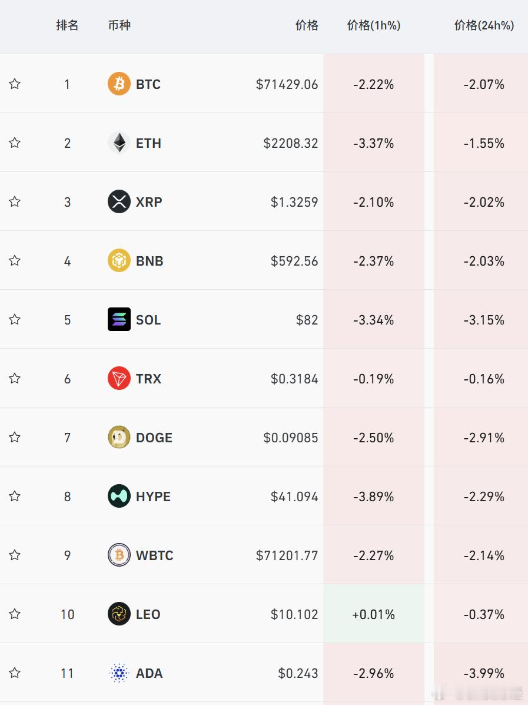Click the XRP coin icon
The height and width of the screenshot is (705, 528).
pyautogui.click(x=119, y=201)
